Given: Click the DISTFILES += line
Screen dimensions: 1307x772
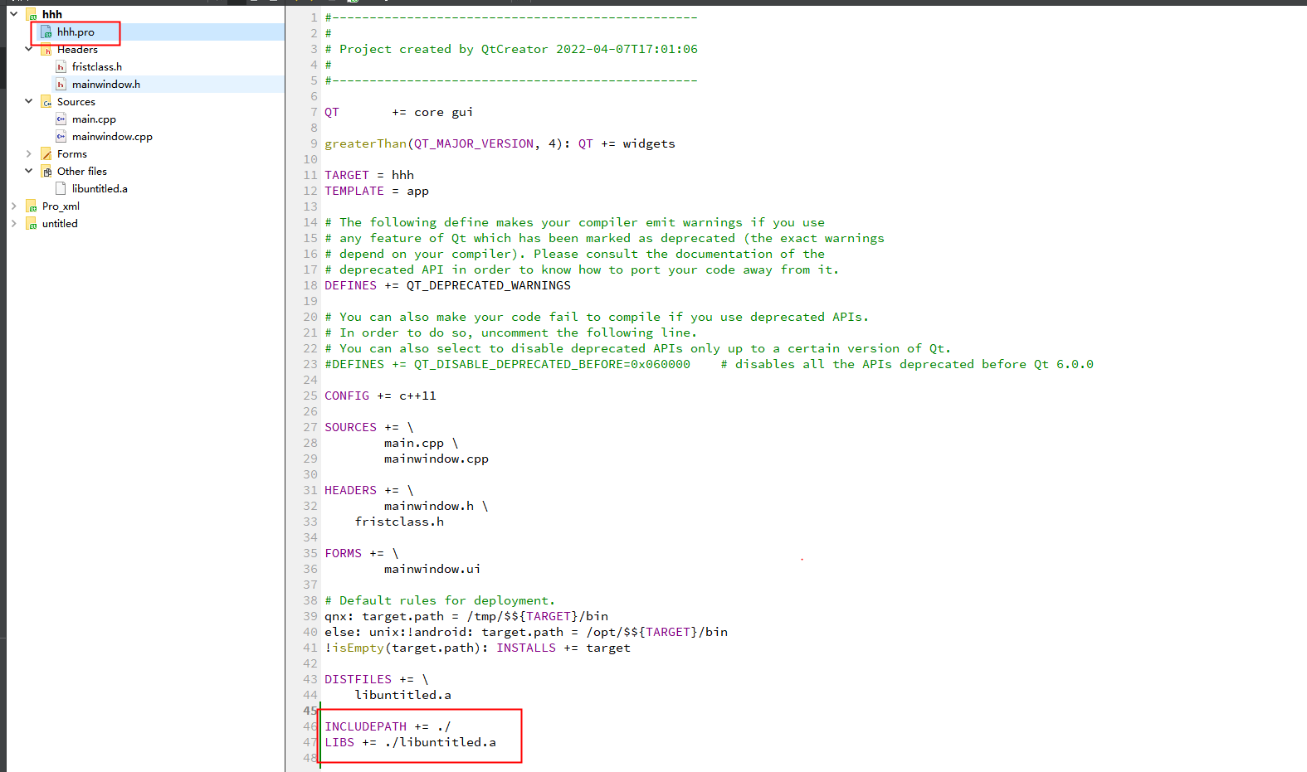Looking at the screenshot, I should pos(377,679).
